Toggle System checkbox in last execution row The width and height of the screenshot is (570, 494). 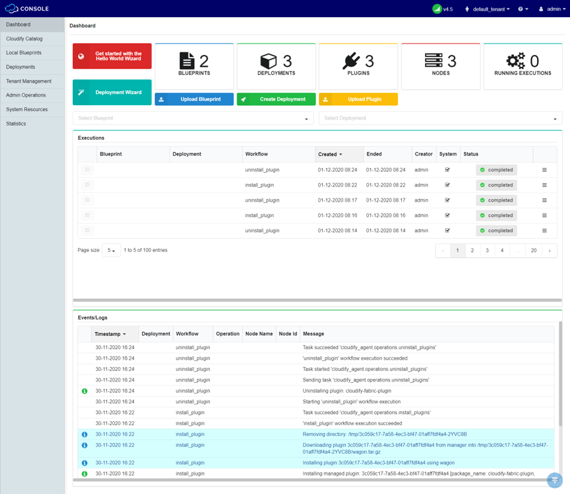point(447,231)
